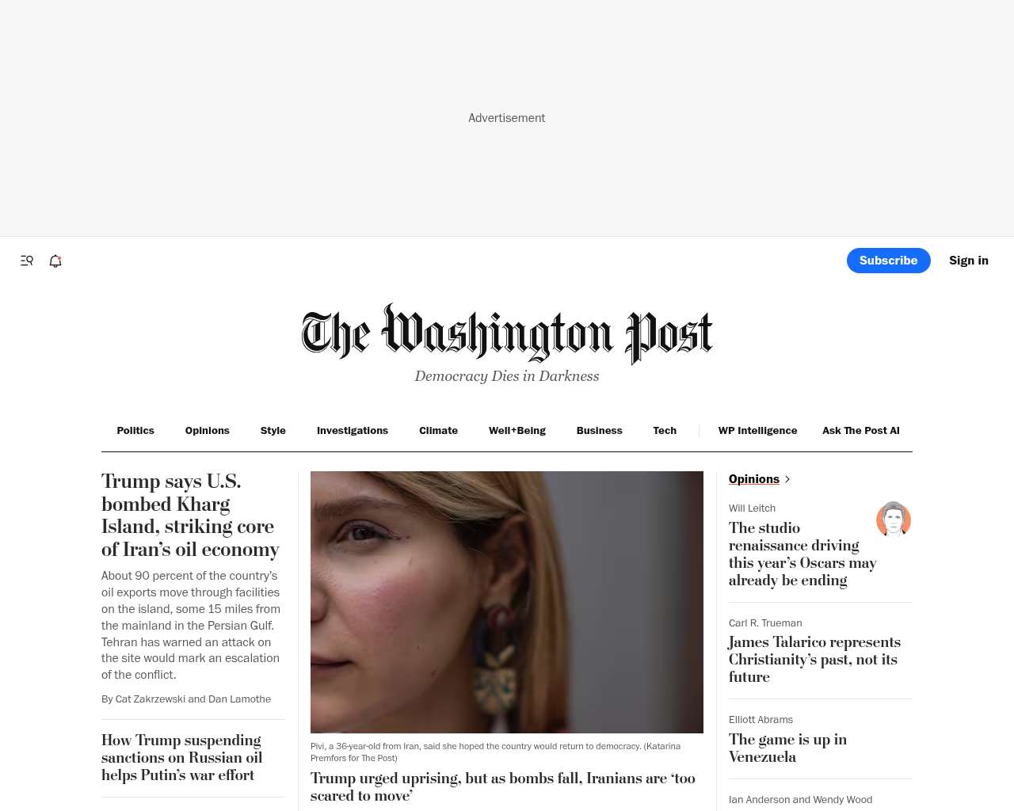Open the sections menu and search icon
This screenshot has width=1014, height=811.
[x=27, y=261]
